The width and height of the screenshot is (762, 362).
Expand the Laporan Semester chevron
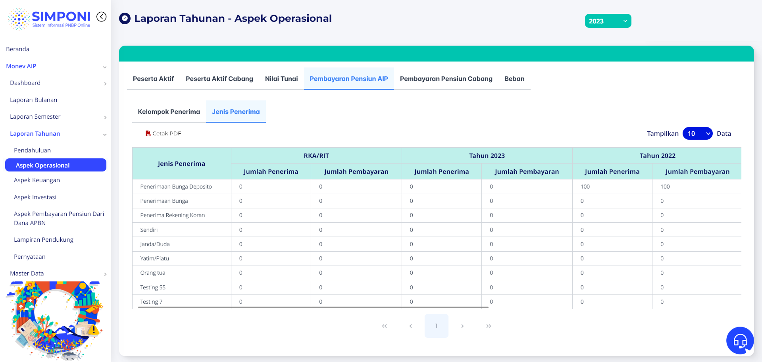point(105,117)
